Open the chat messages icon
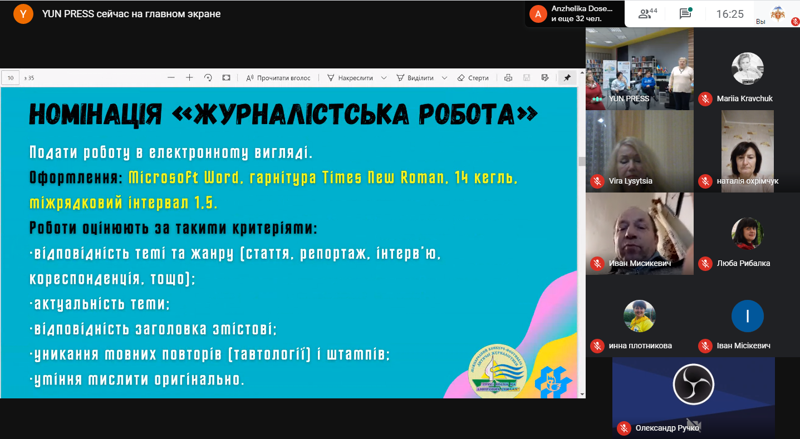The height and width of the screenshot is (439, 800). (x=685, y=14)
